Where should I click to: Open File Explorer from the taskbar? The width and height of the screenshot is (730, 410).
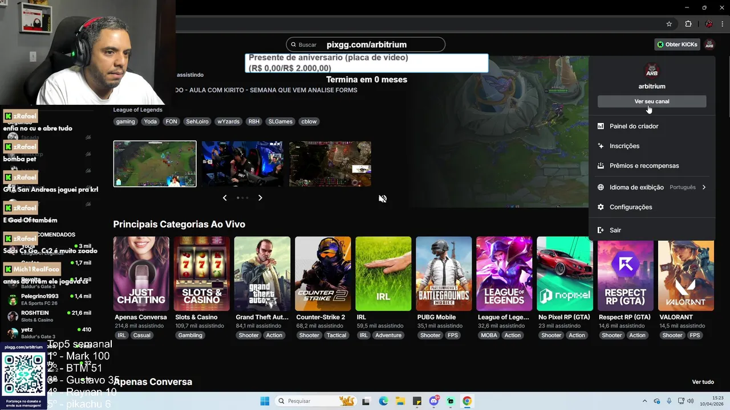point(400,401)
